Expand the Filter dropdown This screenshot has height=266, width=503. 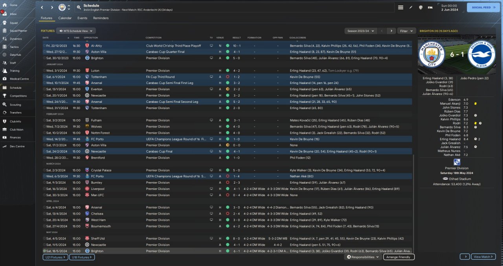(x=406, y=31)
